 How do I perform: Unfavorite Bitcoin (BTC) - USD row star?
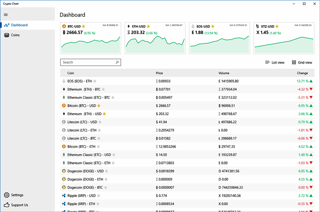99,106
